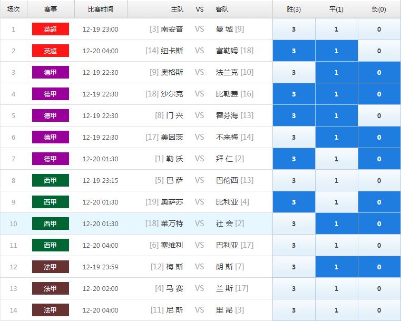
Task: Select win (3) for 奥格斯 vs 法兰克
Action: [x=294, y=72]
